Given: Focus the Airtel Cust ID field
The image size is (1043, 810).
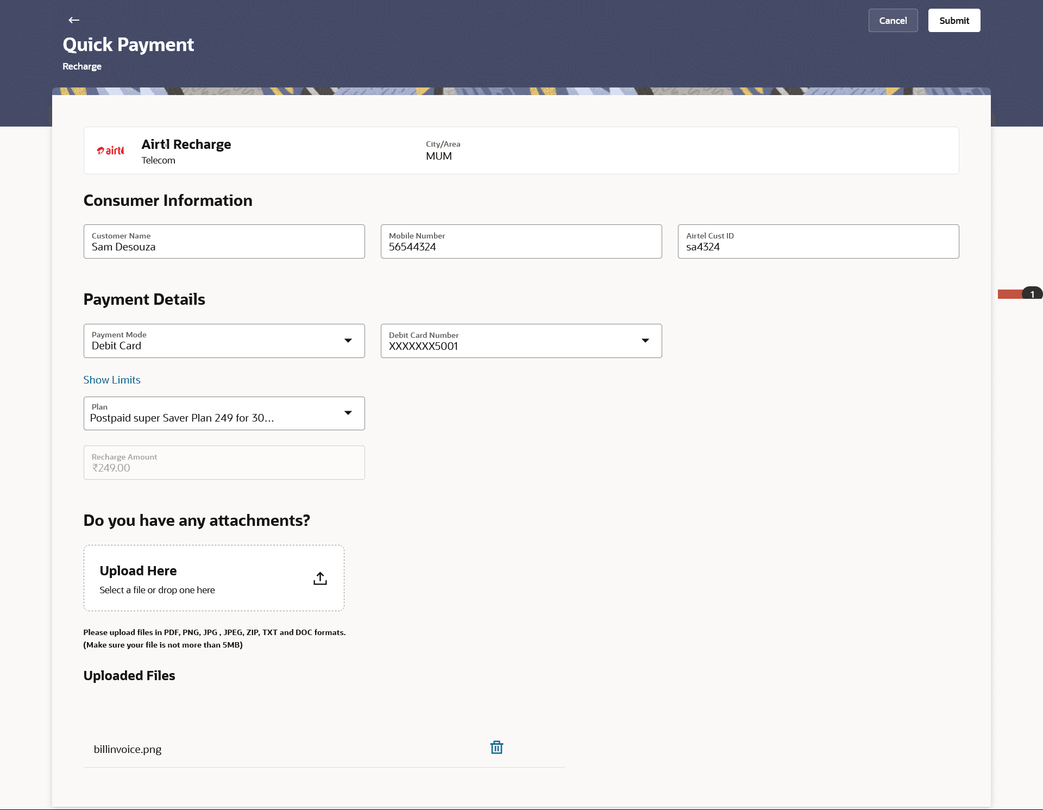Looking at the screenshot, I should (818, 242).
